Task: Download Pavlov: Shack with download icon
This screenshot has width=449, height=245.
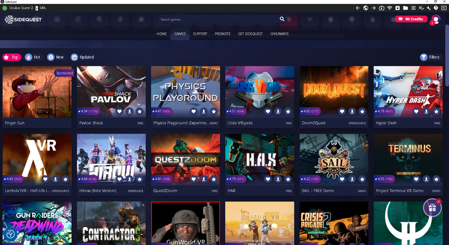Action: click(x=130, y=112)
